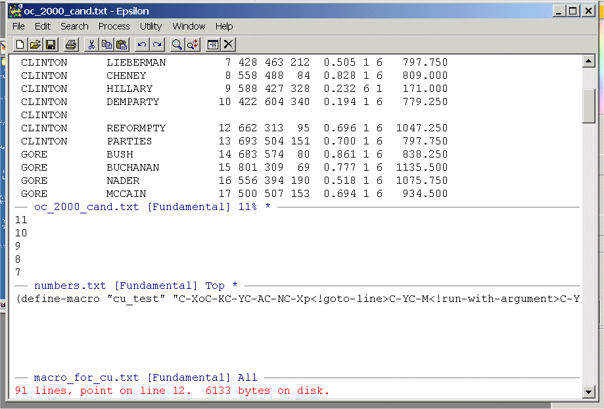Click the Redo arrow icon
604x409 pixels.
click(157, 45)
